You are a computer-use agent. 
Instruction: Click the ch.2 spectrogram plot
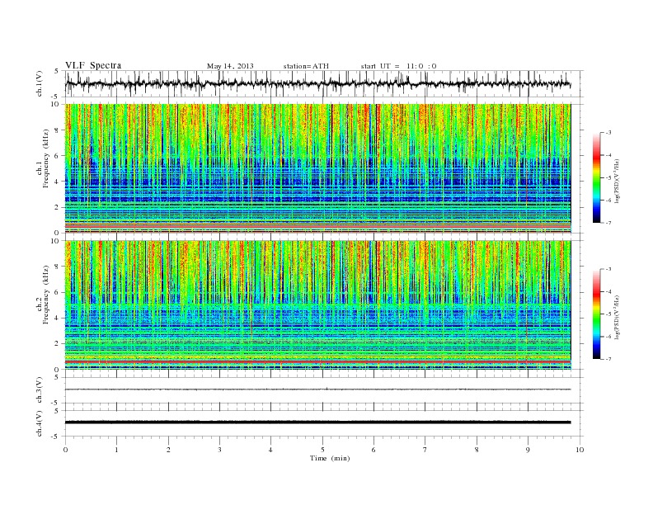[x=317, y=305]
